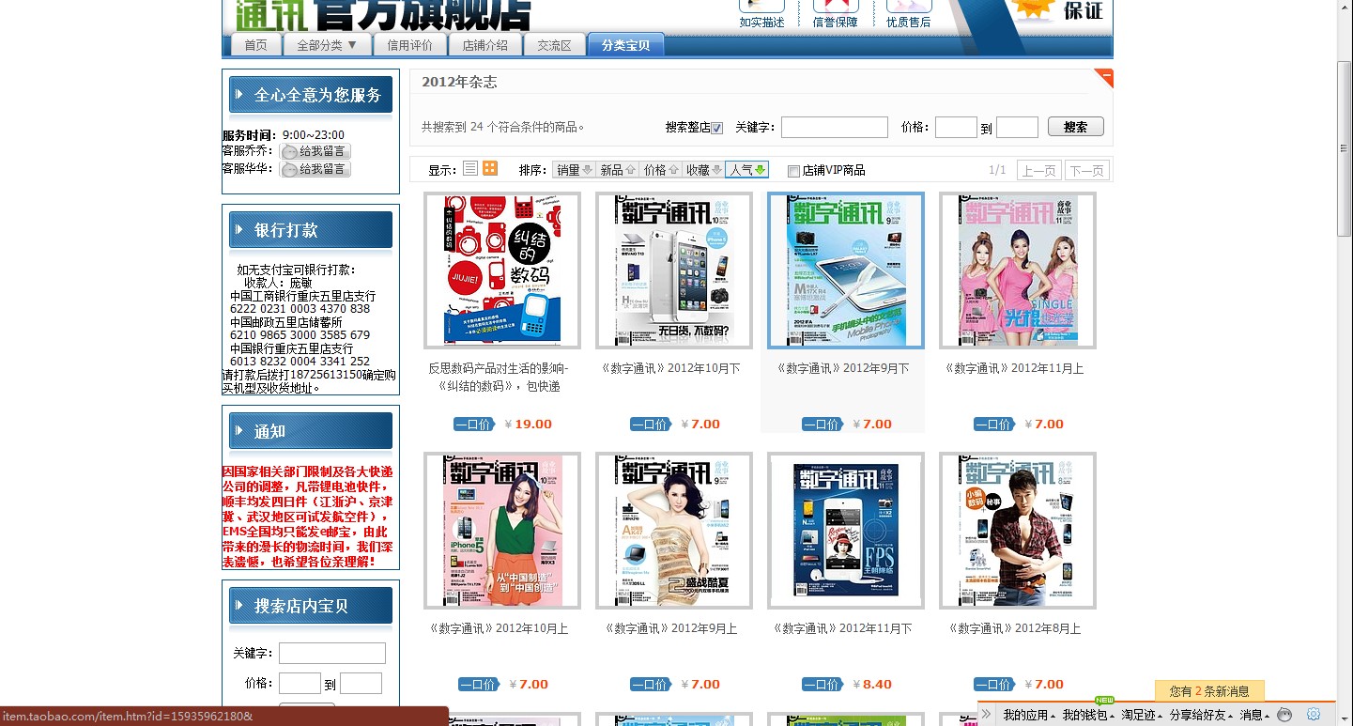The height and width of the screenshot is (726, 1353).
Task: Open 2012年9月上 magazine cover thumbnail
Action: (674, 531)
